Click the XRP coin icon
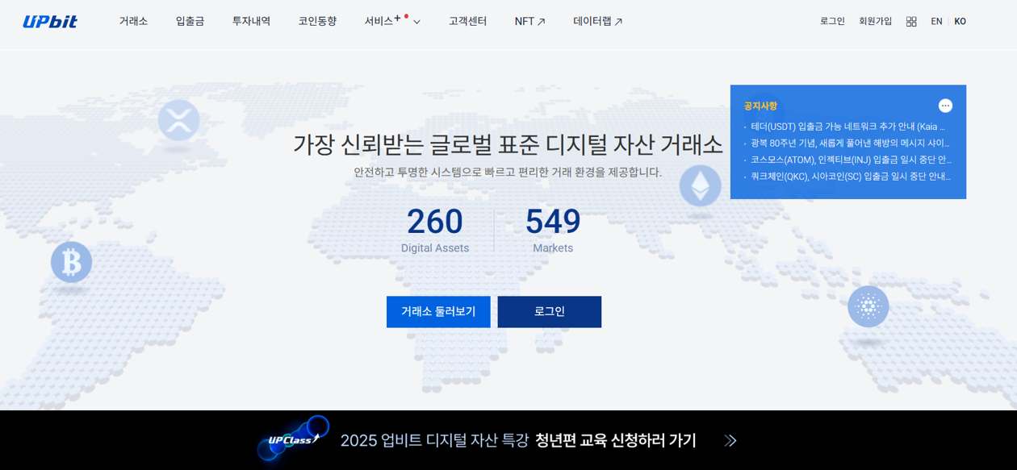 (178, 121)
